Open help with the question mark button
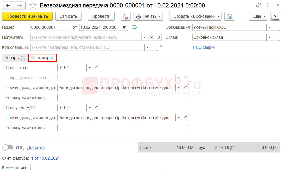The width and height of the screenshot is (282, 172). pos(275,16)
